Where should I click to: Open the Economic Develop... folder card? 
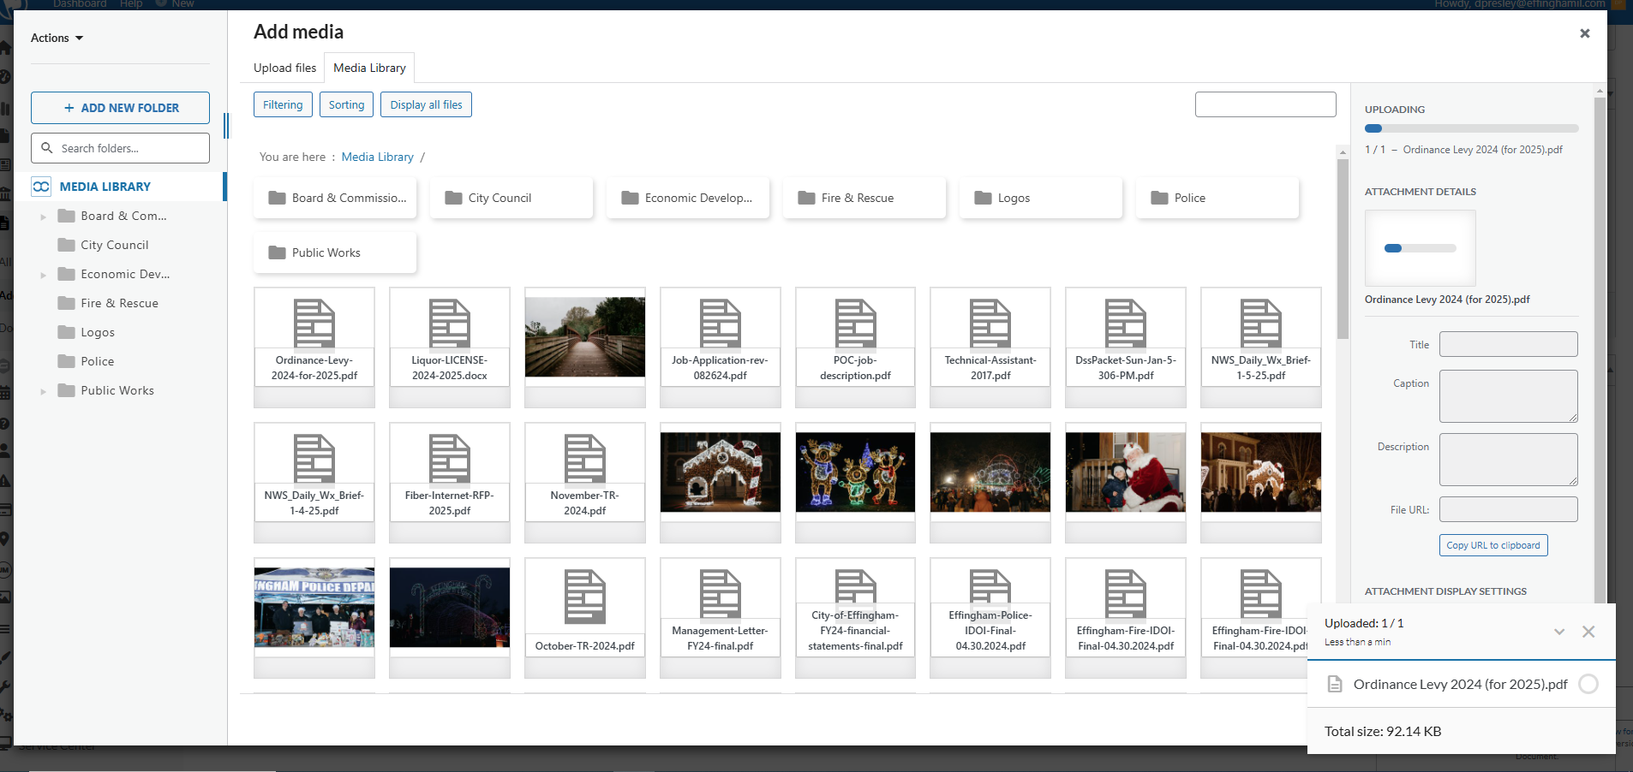click(688, 198)
